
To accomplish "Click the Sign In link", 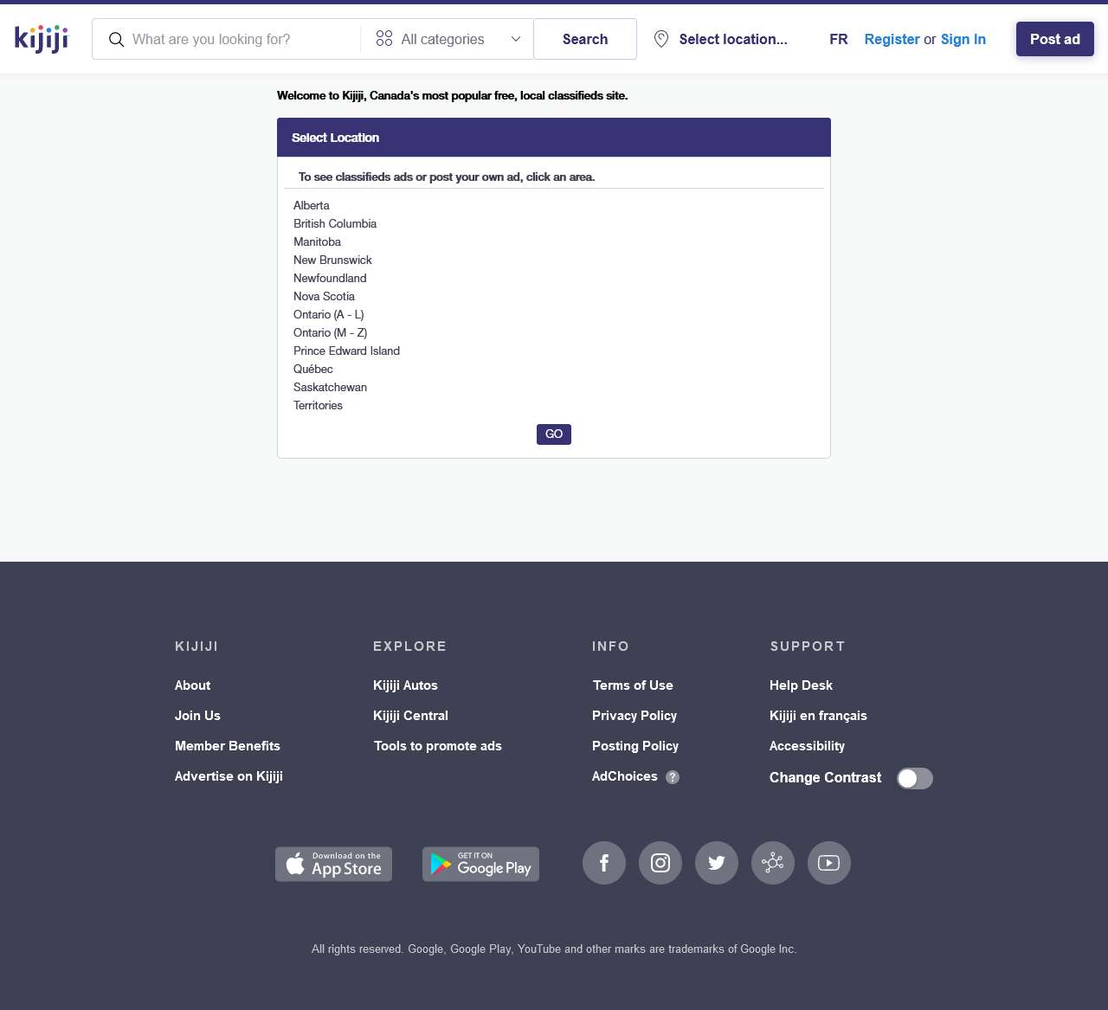I will point(963,39).
